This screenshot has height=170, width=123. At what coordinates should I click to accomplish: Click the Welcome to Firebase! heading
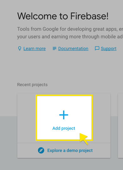pyautogui.click(x=63, y=16)
